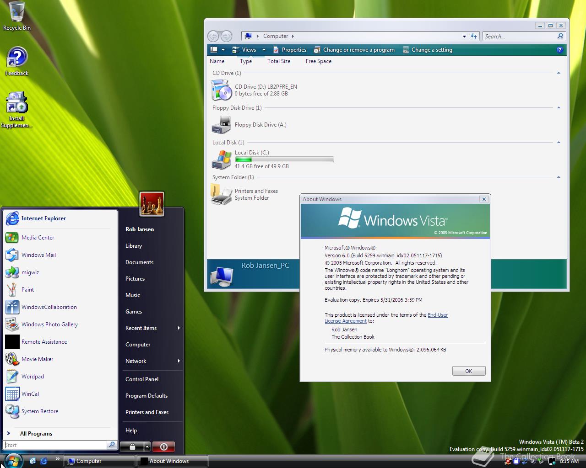586x468 pixels.
Task: Show more quick launch icons chevron
Action: [57, 458]
